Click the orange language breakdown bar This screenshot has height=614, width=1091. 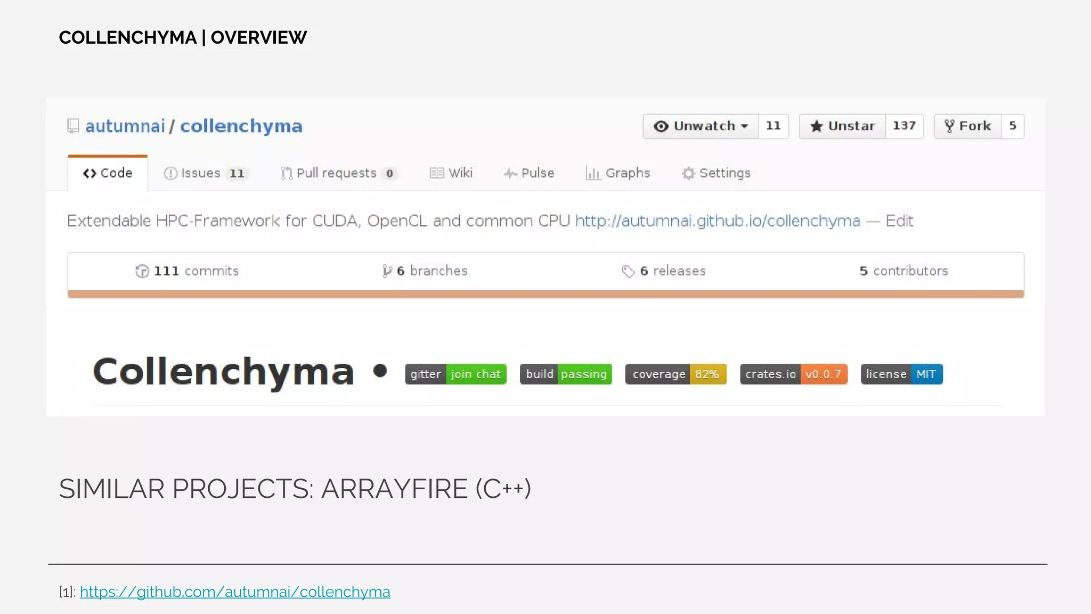point(545,294)
